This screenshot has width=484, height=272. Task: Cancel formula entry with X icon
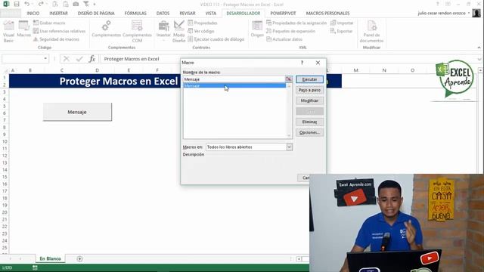(x=66, y=59)
